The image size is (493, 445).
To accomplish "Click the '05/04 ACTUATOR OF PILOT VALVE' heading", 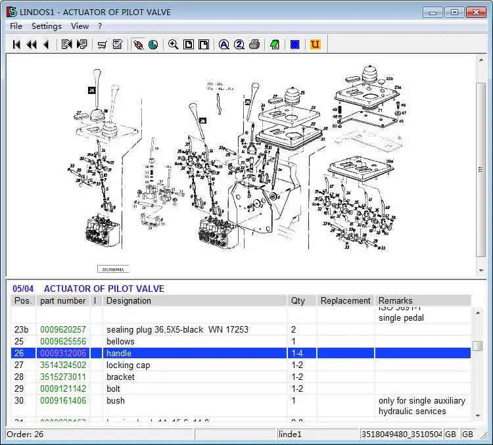I will (x=88, y=289).
